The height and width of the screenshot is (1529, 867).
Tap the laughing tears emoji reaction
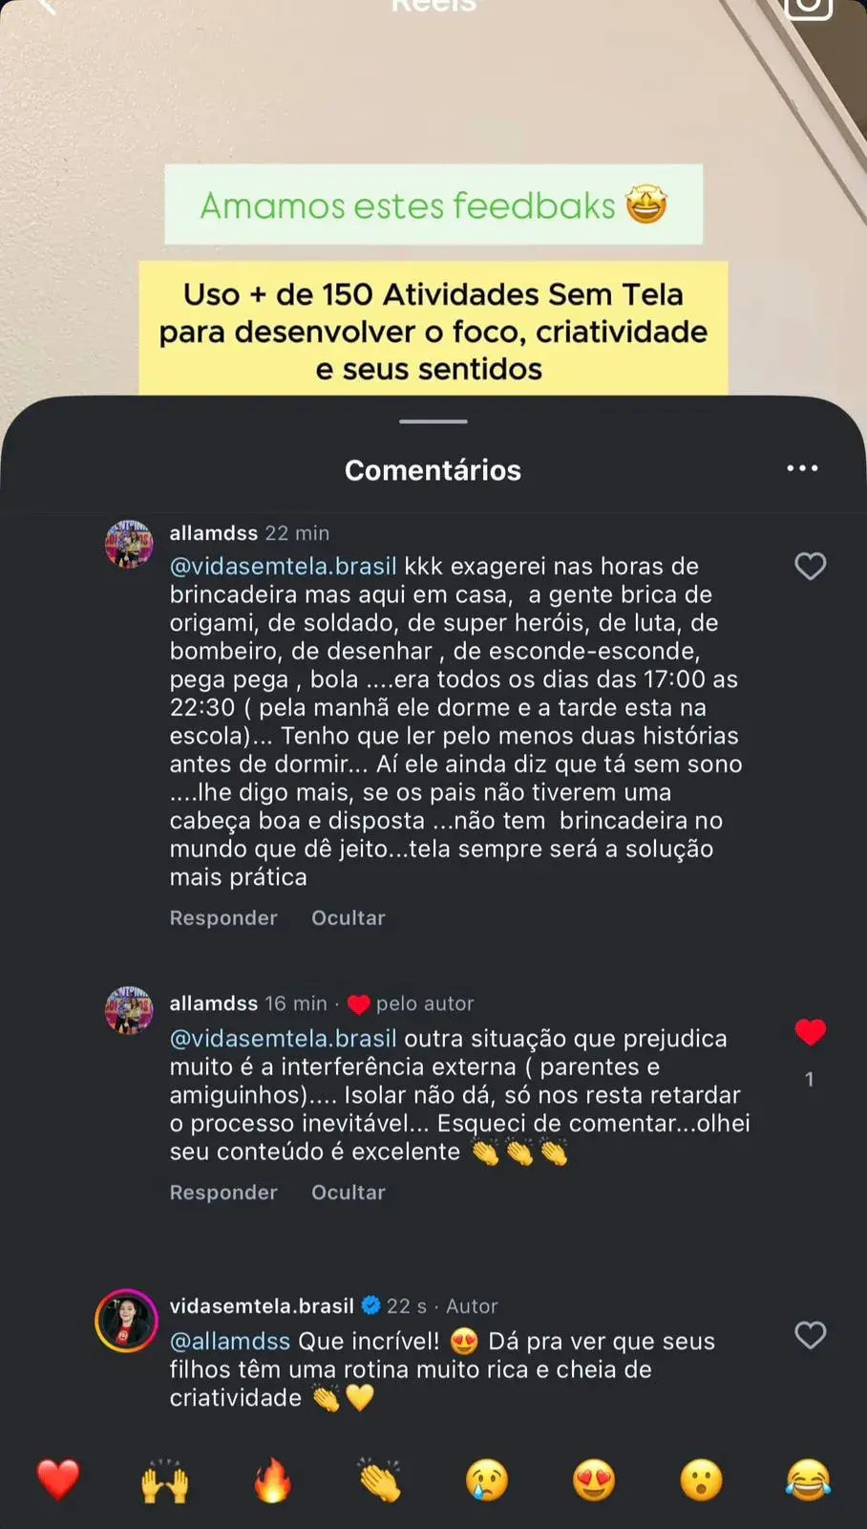pos(808,1481)
